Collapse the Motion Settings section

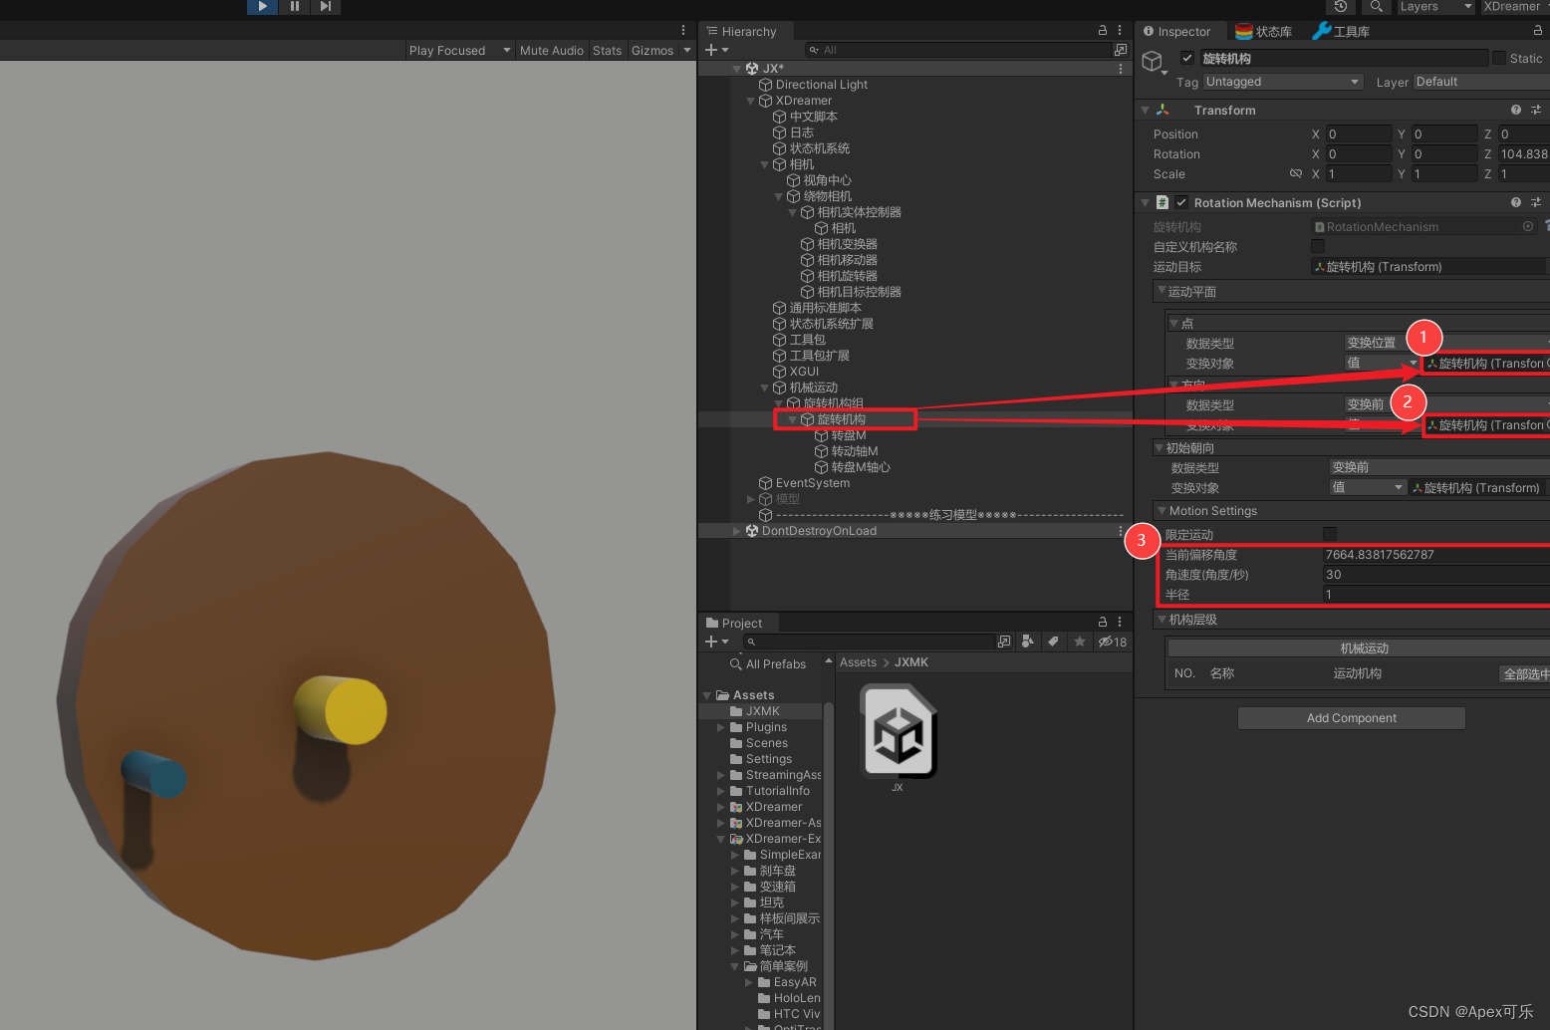[1160, 510]
